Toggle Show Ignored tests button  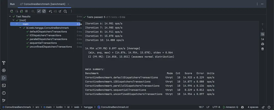[x=44, y=11]
